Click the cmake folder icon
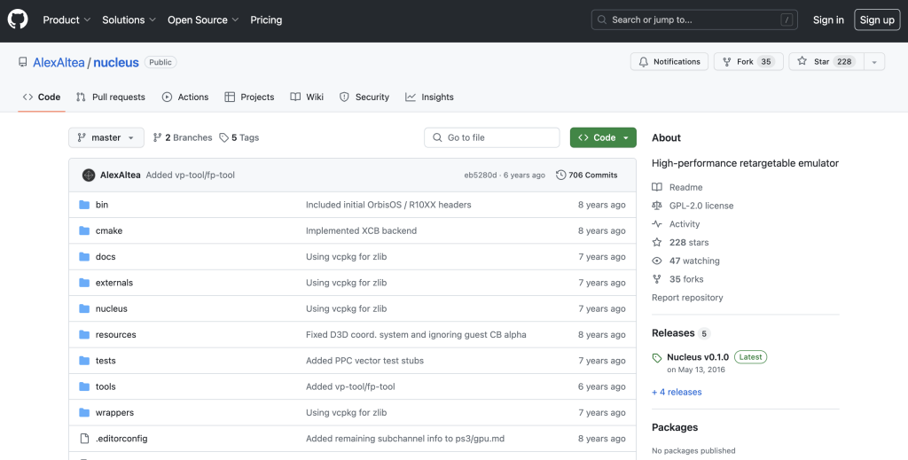 point(84,230)
